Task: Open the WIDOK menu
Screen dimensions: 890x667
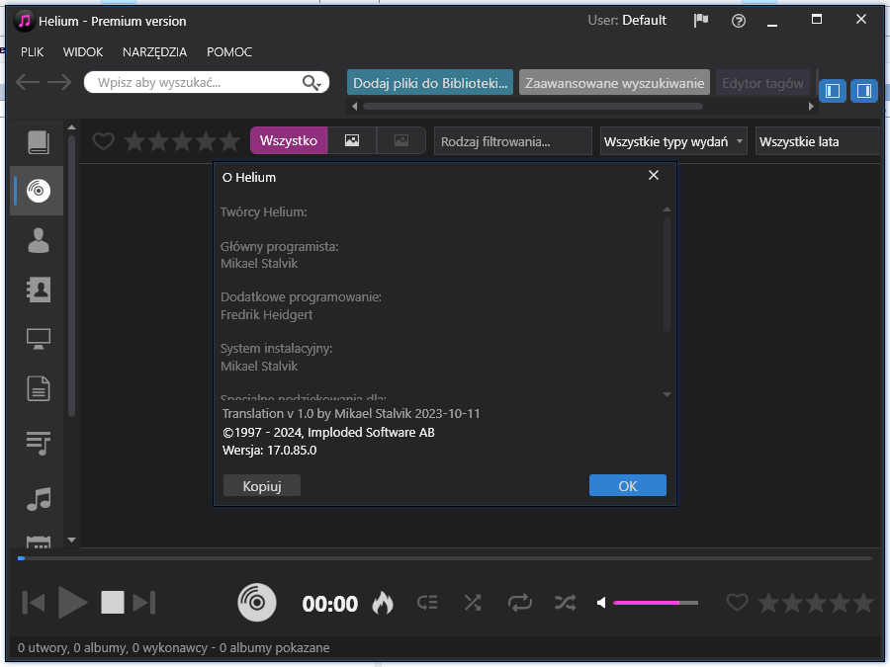Action: coord(83,52)
